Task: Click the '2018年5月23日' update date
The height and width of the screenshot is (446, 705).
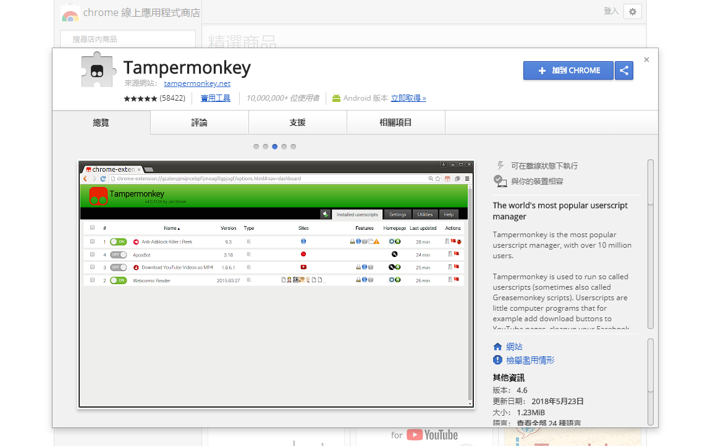Action: (x=557, y=402)
